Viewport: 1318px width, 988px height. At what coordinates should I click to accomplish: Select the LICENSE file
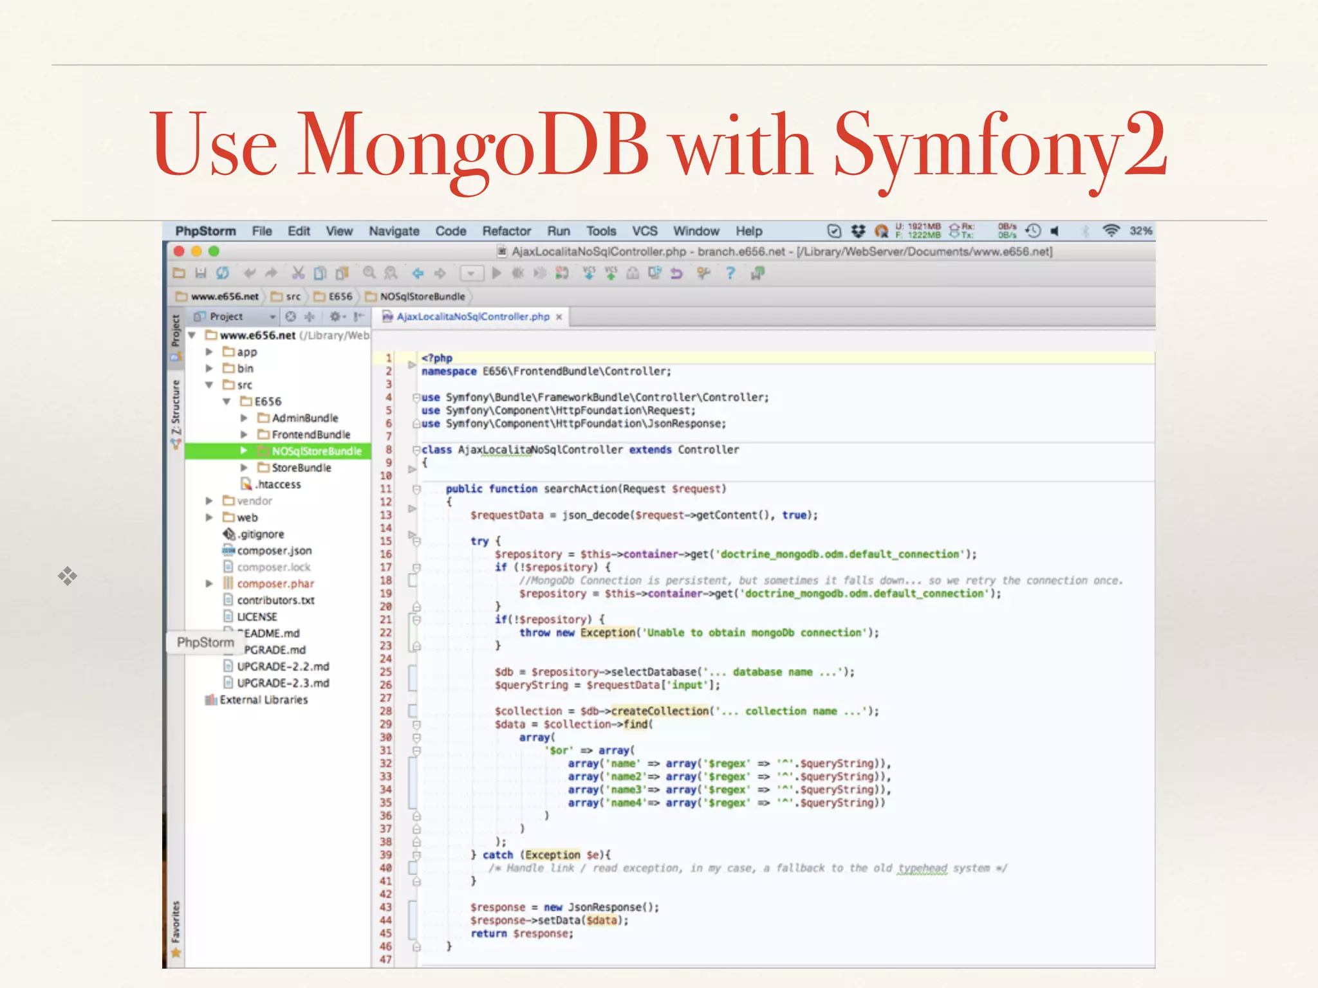[x=250, y=617]
